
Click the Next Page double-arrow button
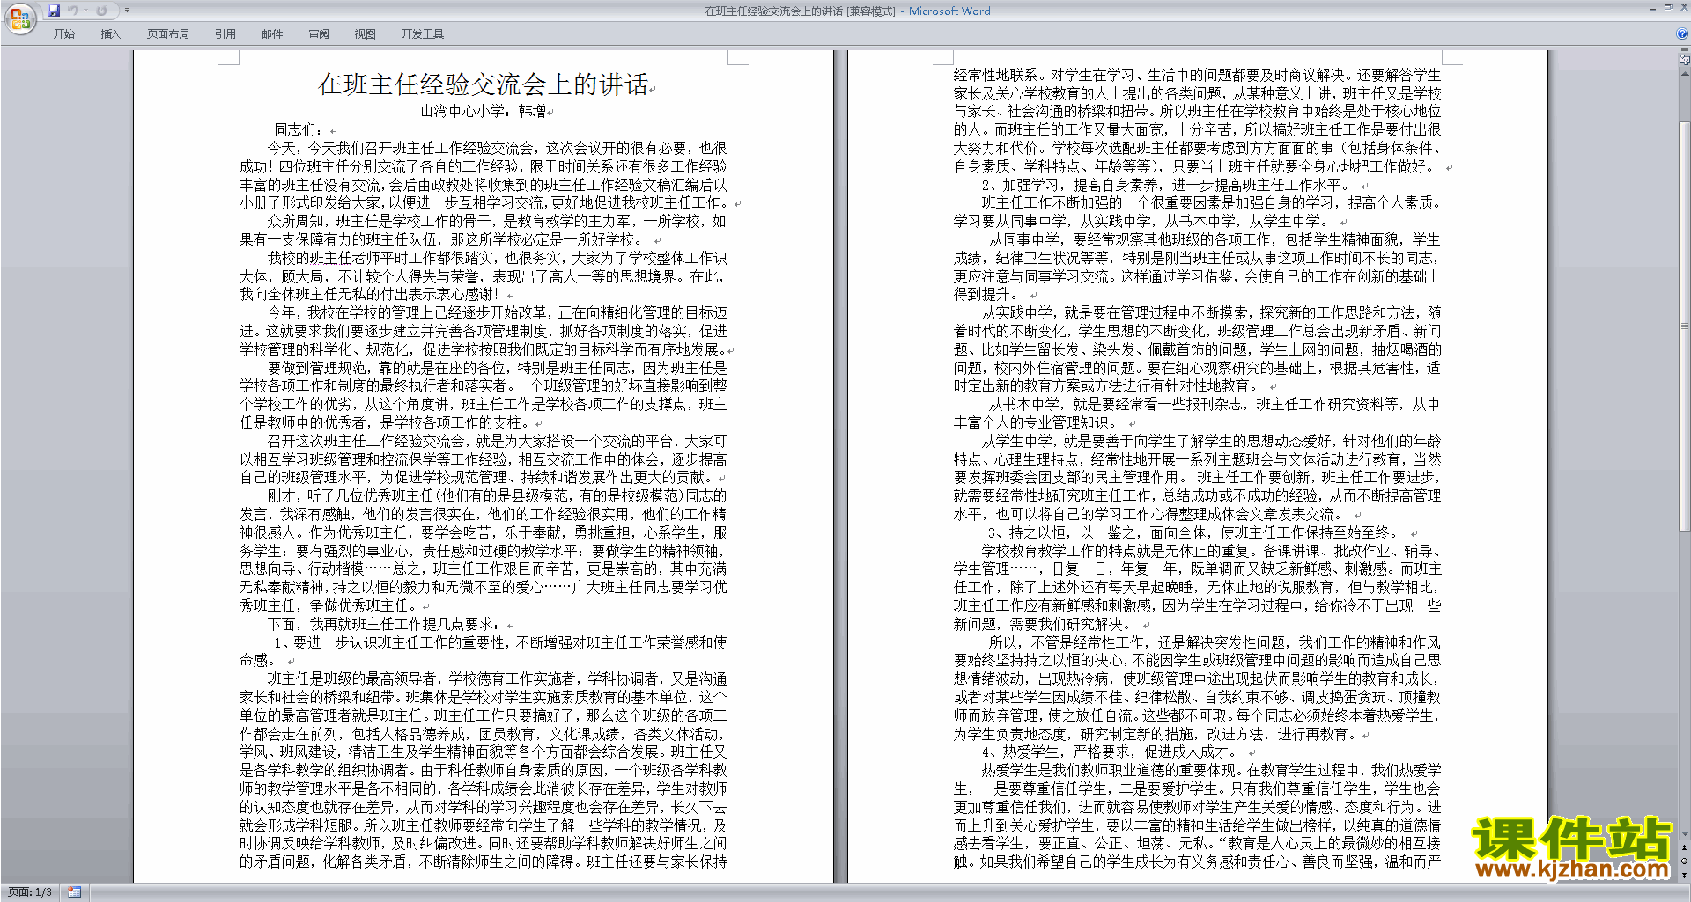[1685, 874]
